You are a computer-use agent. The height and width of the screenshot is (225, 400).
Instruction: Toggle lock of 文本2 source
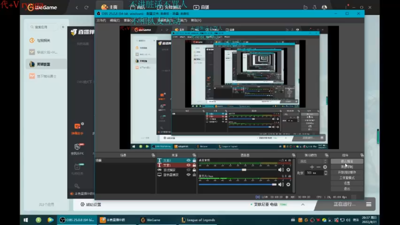pos(194,160)
